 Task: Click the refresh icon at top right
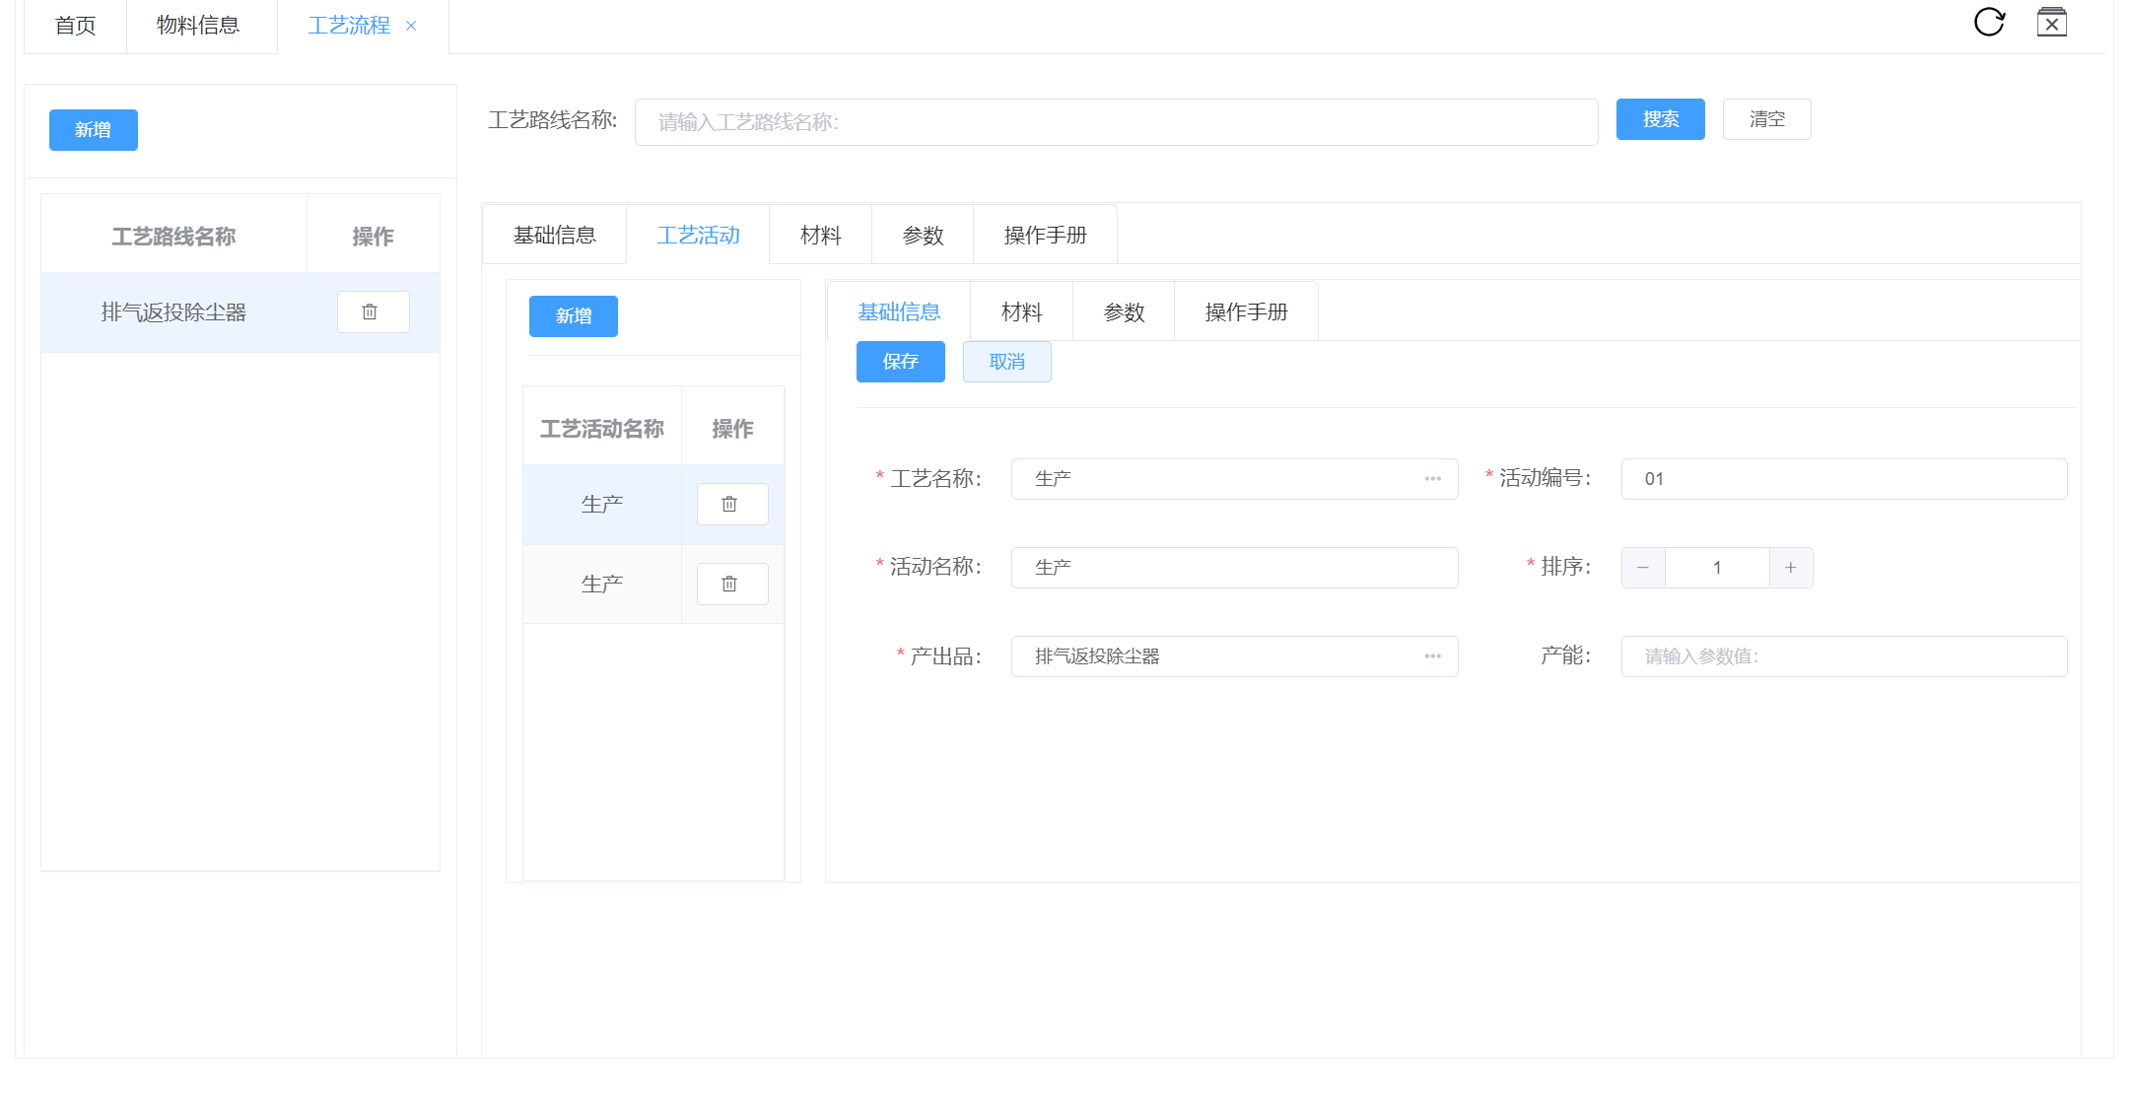(x=1989, y=22)
